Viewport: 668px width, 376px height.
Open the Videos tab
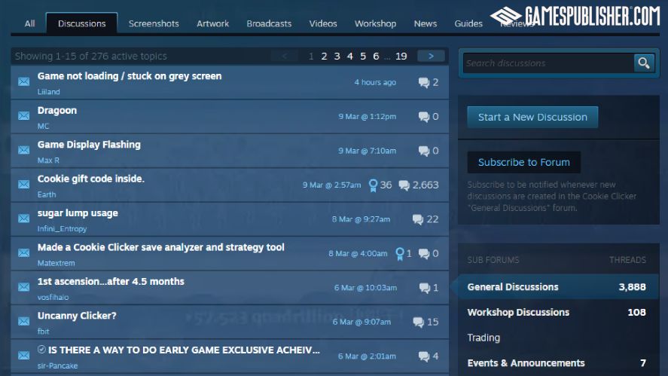coord(323,23)
